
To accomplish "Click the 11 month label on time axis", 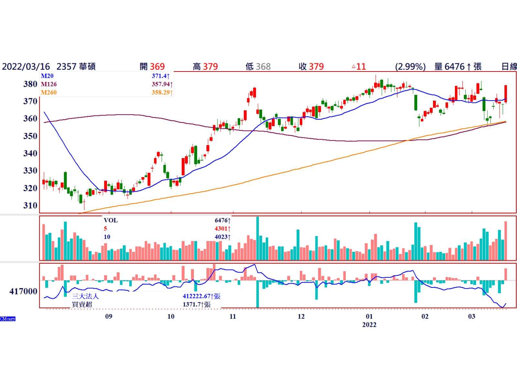I will (x=233, y=316).
